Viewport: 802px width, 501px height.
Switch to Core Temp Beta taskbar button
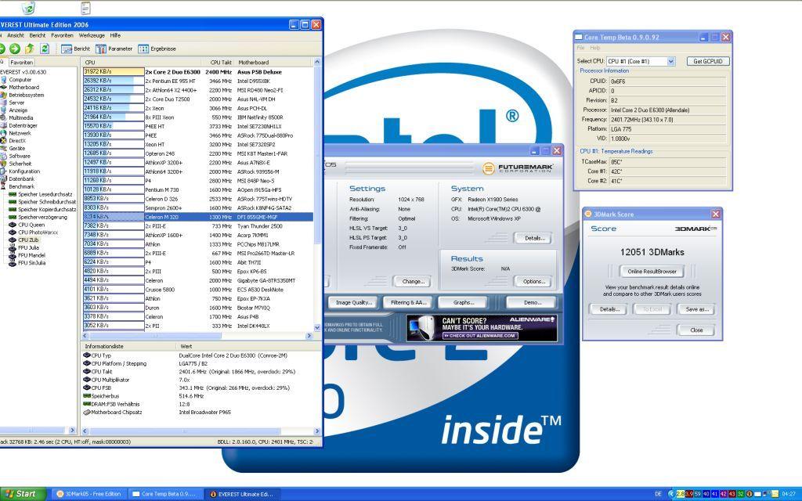[166, 494]
